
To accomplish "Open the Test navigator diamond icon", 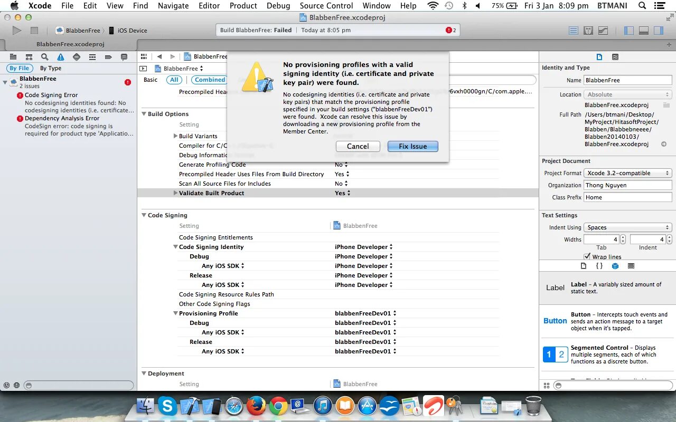I will click(77, 57).
